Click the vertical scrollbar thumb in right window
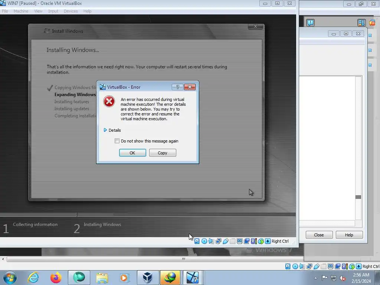The height and width of the screenshot is (285, 380). [x=358, y=197]
